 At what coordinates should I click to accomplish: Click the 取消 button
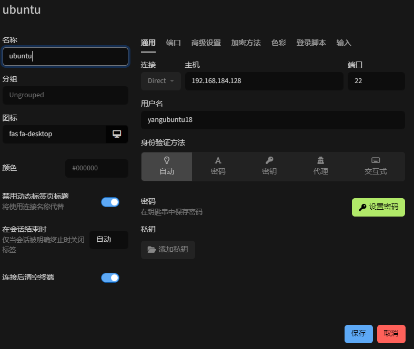(391, 334)
